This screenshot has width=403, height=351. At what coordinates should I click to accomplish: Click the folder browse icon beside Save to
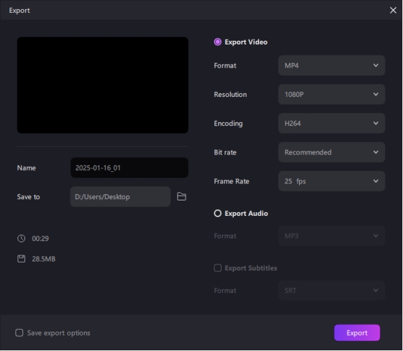click(x=181, y=197)
